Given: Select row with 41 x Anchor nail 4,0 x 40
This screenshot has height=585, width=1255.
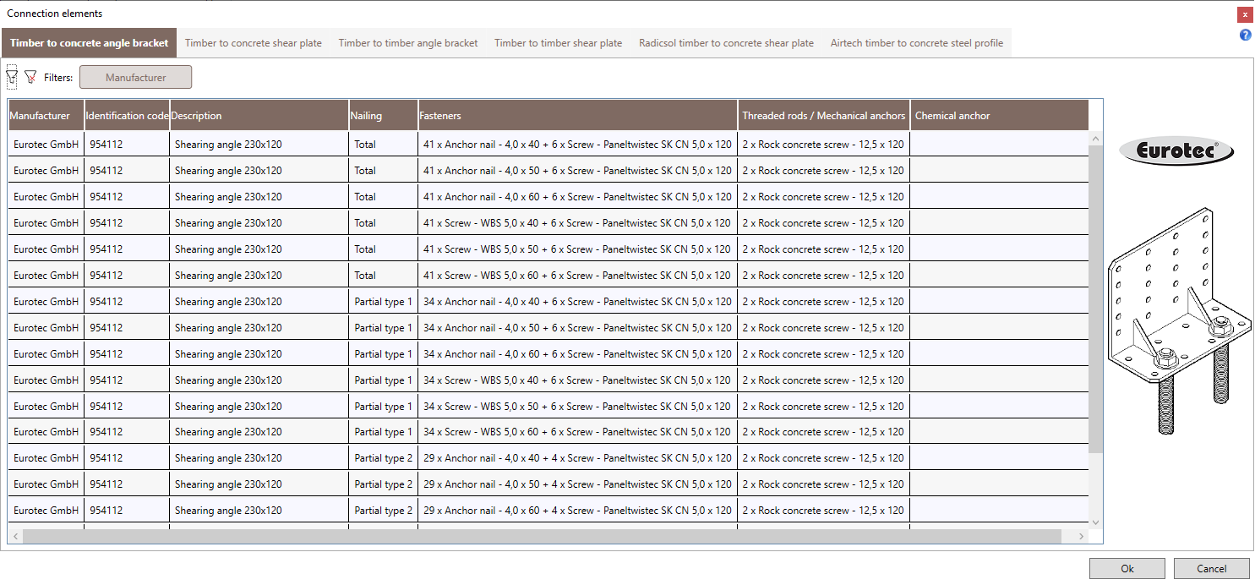Looking at the screenshot, I should click(x=548, y=145).
